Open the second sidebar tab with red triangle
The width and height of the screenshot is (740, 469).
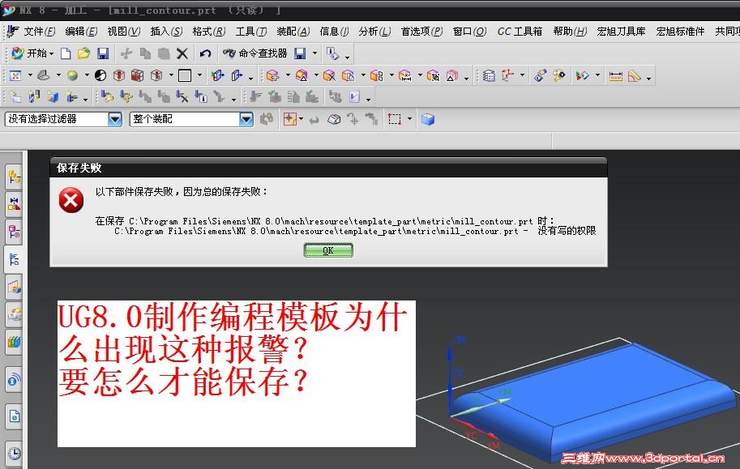(14, 204)
